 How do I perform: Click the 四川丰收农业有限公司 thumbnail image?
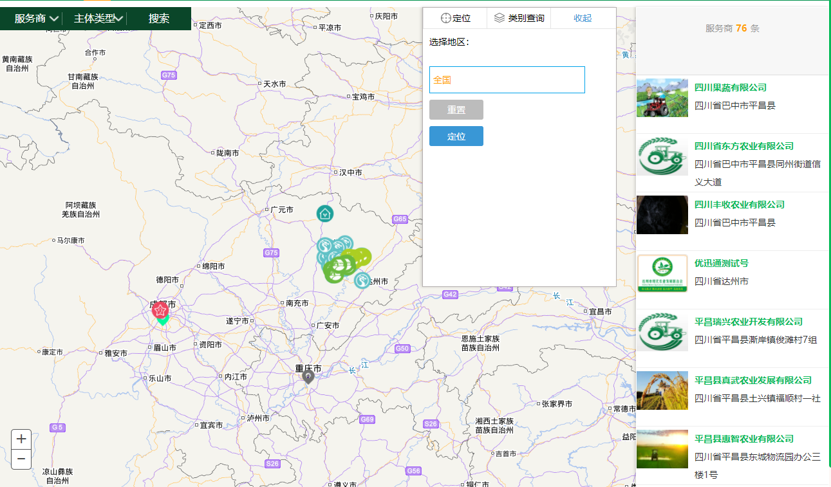coord(662,215)
